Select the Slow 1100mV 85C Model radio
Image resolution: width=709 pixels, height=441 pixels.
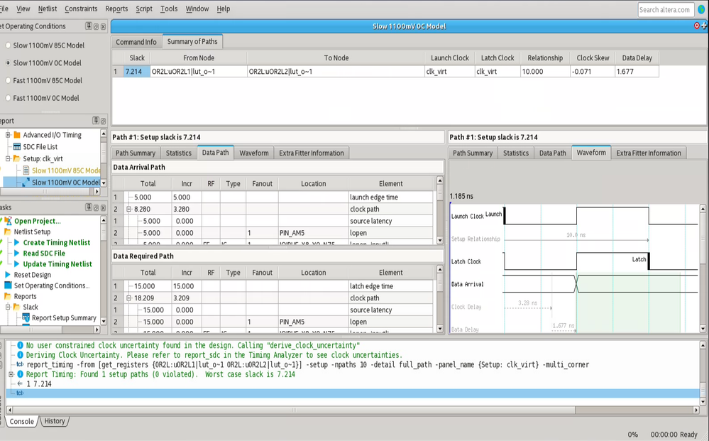pos(8,45)
